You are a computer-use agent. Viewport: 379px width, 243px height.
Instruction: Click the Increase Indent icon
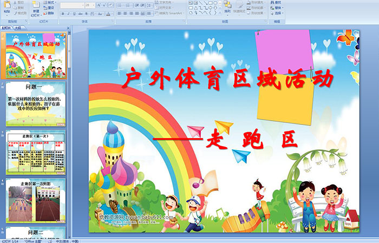pyautogui.click(x=142, y=5)
